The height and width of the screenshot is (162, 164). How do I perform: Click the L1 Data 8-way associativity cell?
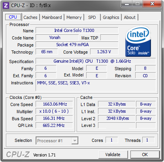coord(146,104)
